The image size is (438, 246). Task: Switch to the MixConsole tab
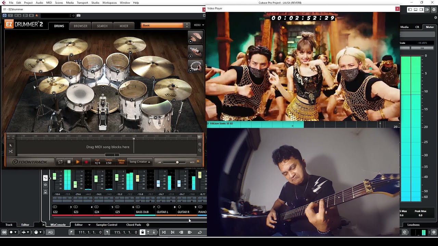(x=58, y=225)
